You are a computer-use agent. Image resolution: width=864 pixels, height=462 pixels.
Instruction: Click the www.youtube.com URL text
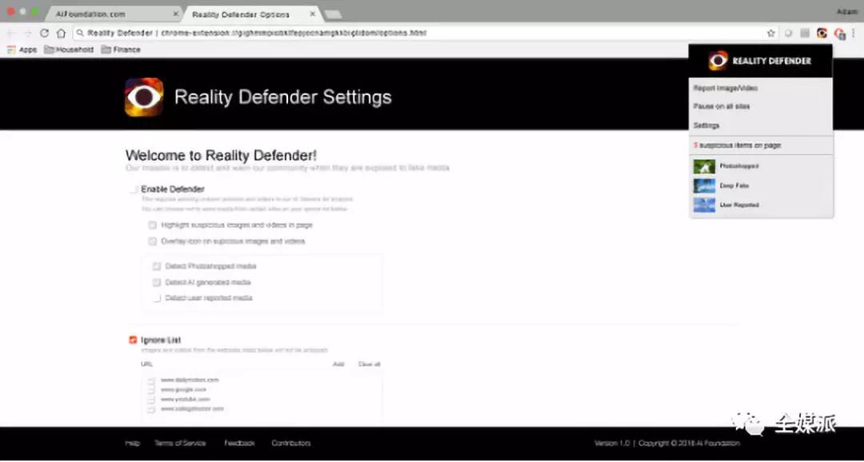coord(186,399)
